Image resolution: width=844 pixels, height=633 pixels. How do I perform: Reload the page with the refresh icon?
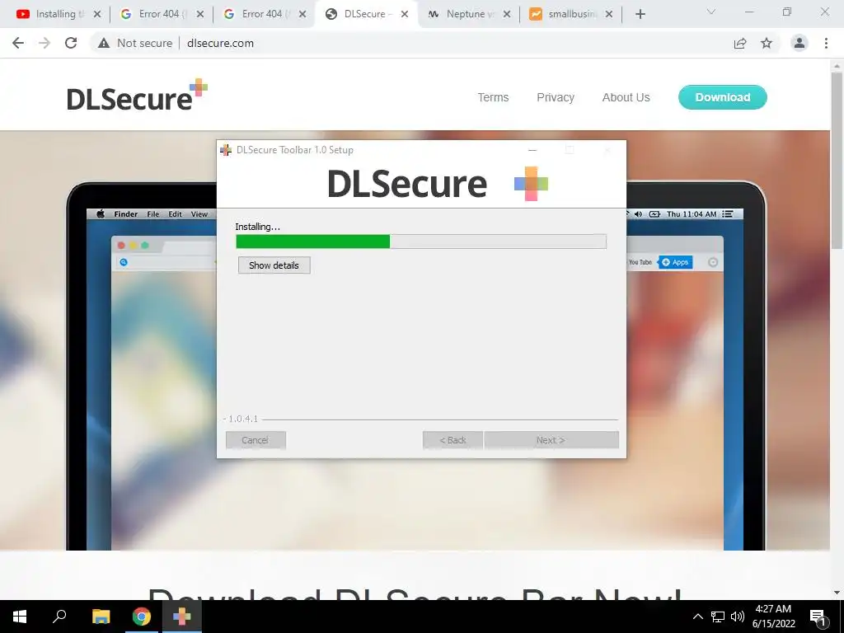[71, 43]
